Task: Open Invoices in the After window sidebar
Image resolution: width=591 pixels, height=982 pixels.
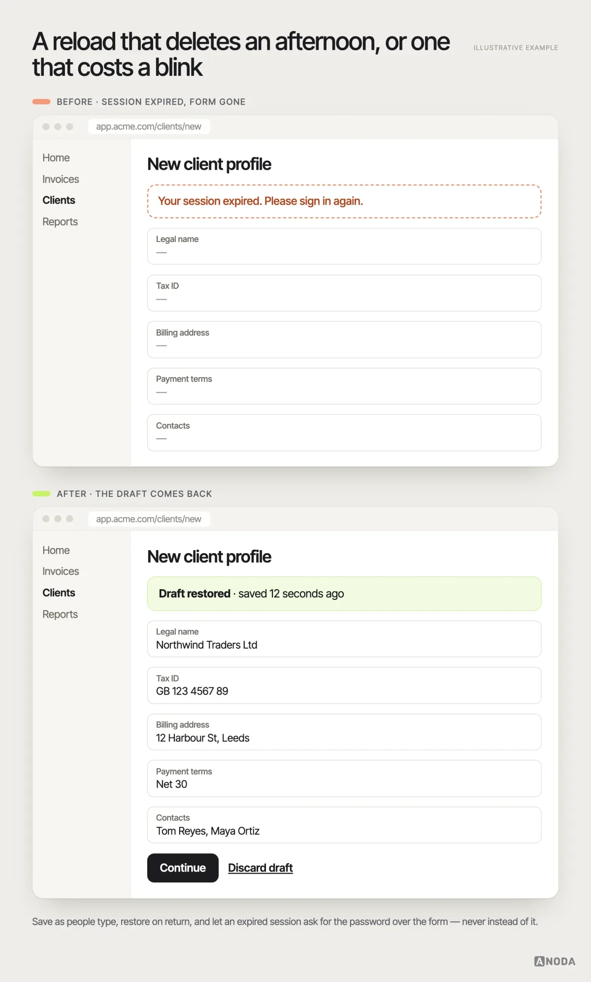Action: tap(61, 571)
